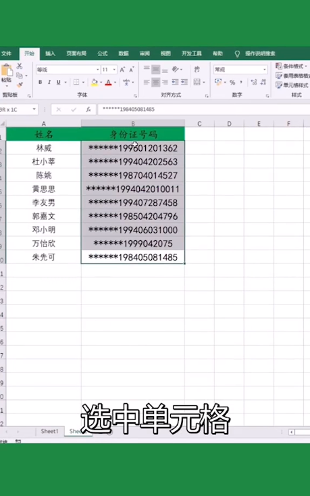This screenshot has width=310, height=496.
Task: Toggle underline formatting
Action: click(58, 83)
